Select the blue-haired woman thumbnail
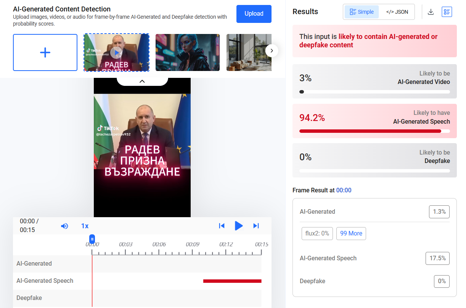The width and height of the screenshot is (466, 308). [187, 53]
